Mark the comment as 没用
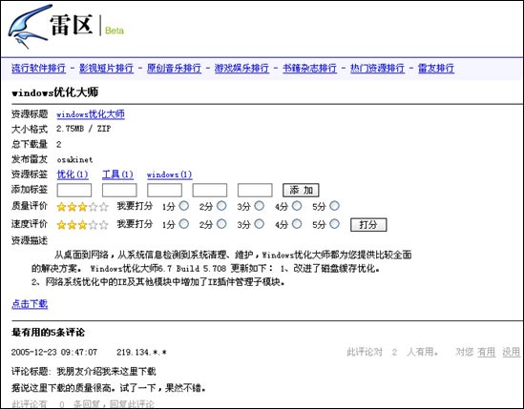The width and height of the screenshot is (524, 409). (x=512, y=352)
